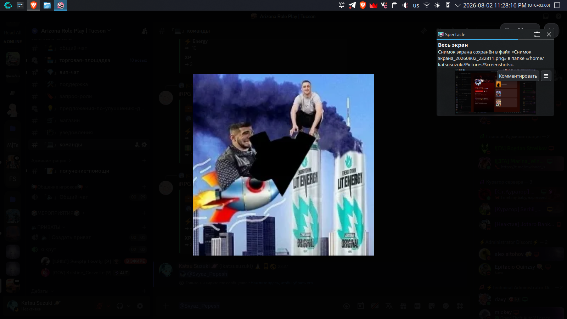The height and width of the screenshot is (319, 567).
Task: Click the Brave browser tray icon
Action: tap(363, 5)
